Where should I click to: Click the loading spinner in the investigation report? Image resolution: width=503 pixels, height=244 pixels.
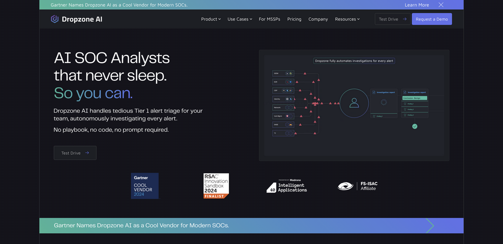383,102
